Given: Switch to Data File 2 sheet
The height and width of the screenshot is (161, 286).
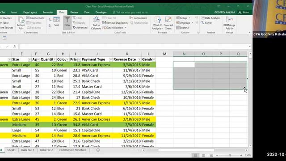Looking at the screenshot, I should [46, 150].
